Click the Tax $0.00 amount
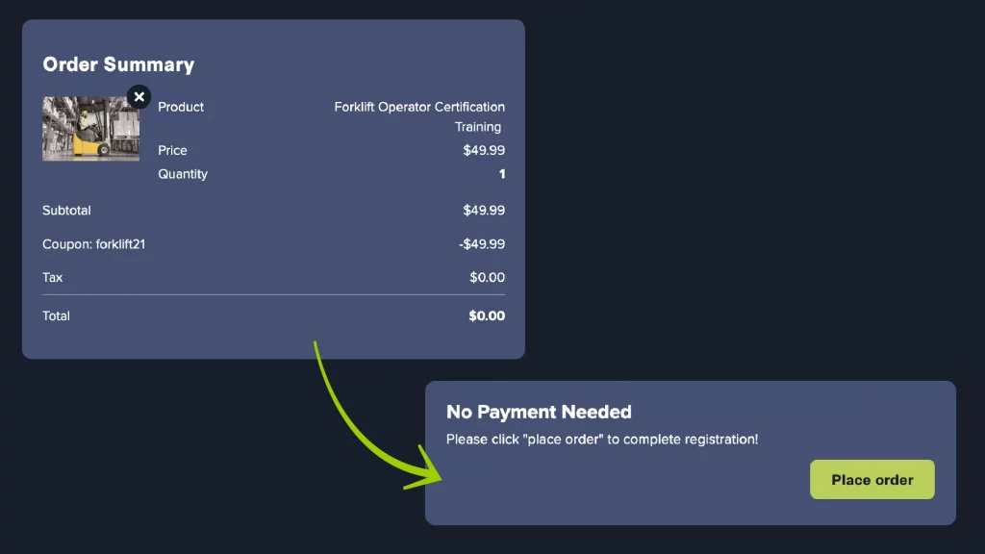Image resolution: width=985 pixels, height=554 pixels. 488,278
